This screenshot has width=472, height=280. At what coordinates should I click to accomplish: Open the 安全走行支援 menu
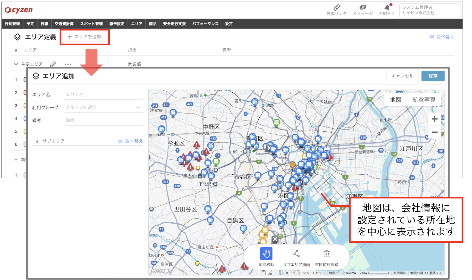click(x=174, y=24)
